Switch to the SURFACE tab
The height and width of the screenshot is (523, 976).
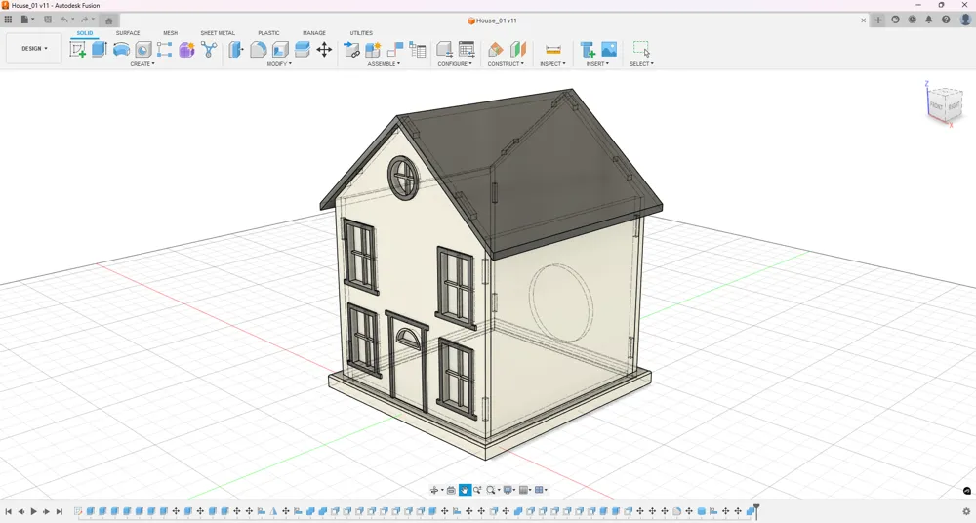tap(128, 33)
